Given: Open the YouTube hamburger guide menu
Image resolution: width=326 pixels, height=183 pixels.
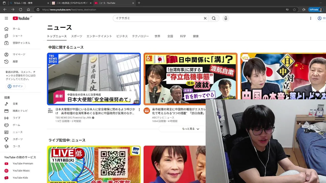Looking at the screenshot, I should 6,18.
